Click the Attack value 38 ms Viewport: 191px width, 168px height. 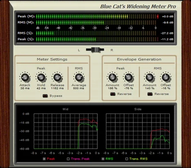[25, 88]
